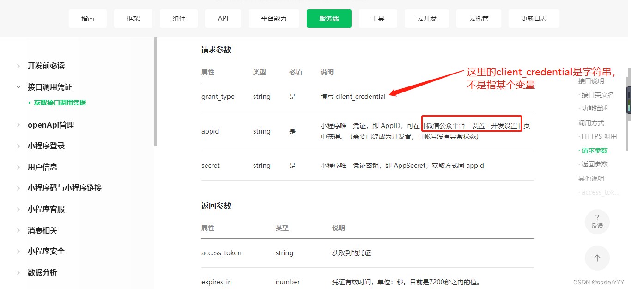
Task: Expand the 消息相关 chevron
Action: click(18, 230)
